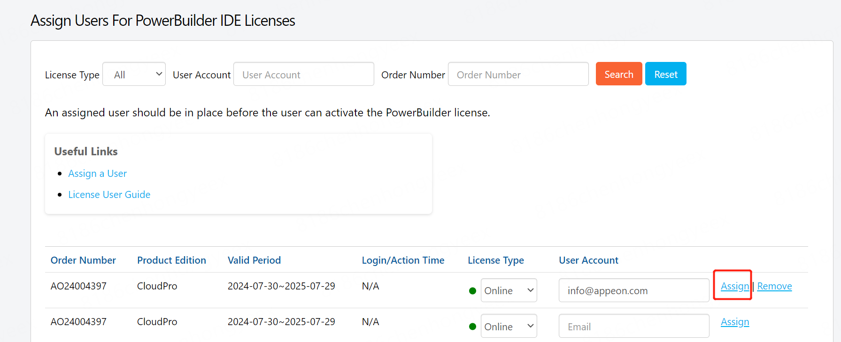Click green status dot beside info@appeon.com row

coord(472,291)
